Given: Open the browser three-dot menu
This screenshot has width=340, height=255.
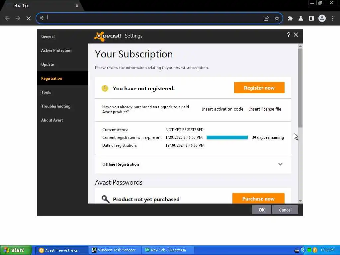Looking at the screenshot, I should tap(333, 19).
